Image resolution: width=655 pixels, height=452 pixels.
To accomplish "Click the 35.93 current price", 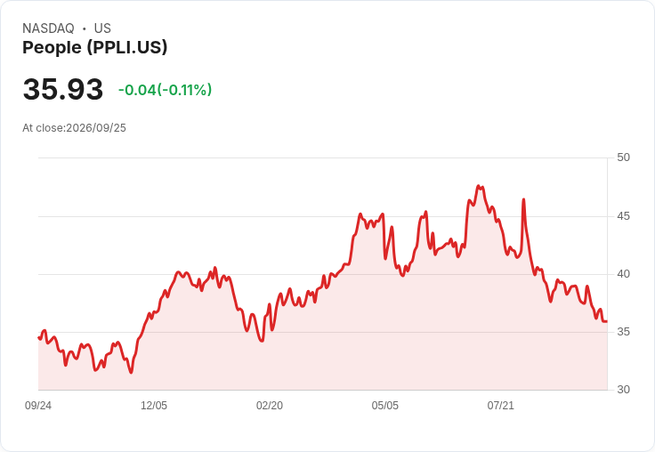I will click(x=63, y=89).
